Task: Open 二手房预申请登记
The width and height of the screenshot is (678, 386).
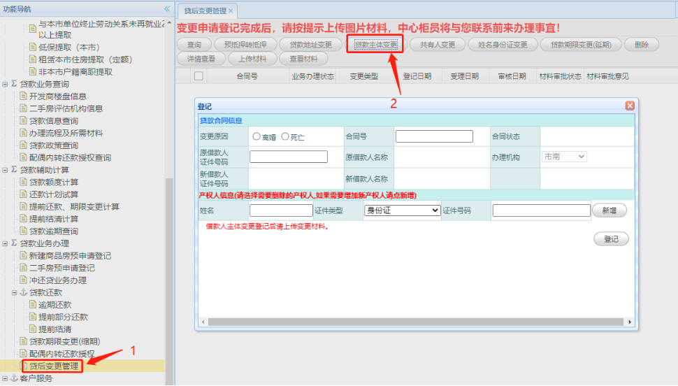Action: (62, 268)
